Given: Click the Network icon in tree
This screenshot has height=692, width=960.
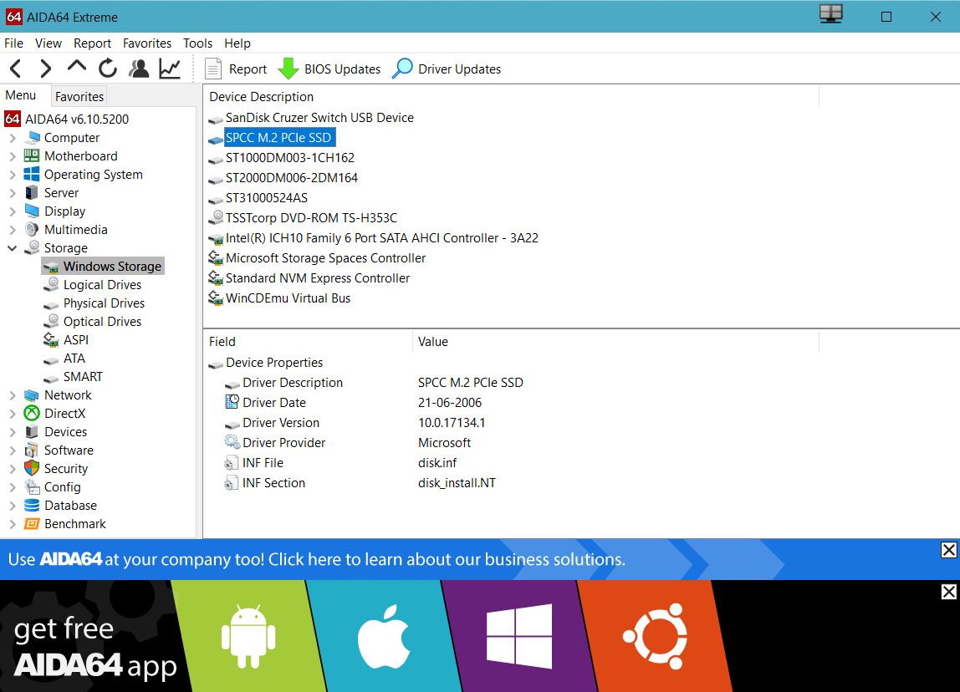Looking at the screenshot, I should point(32,395).
